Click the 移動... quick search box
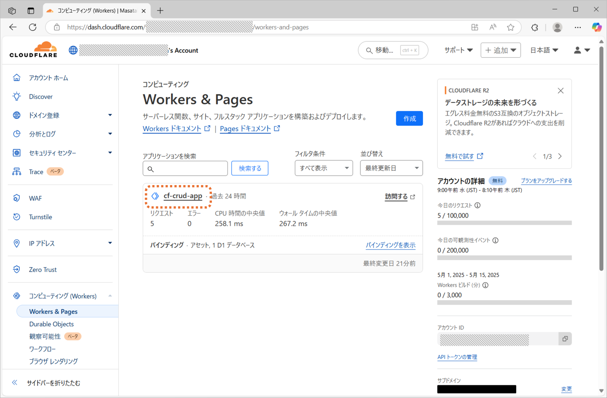 click(393, 50)
